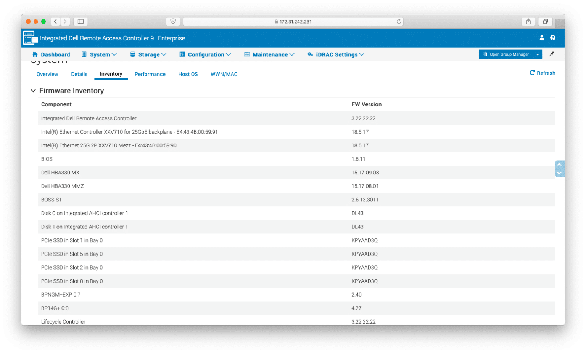Screen dimensions: 586x353
Task: Click the Refresh link
Action: click(x=543, y=73)
